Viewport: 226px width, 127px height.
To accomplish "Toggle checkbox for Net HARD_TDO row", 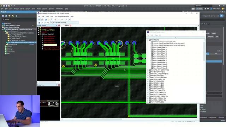I will [150, 70].
